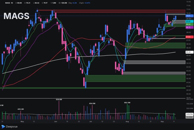Screen dimensions: 194x130
Task: Click the 249.87M volume axis tag
Action: click(189, 114)
